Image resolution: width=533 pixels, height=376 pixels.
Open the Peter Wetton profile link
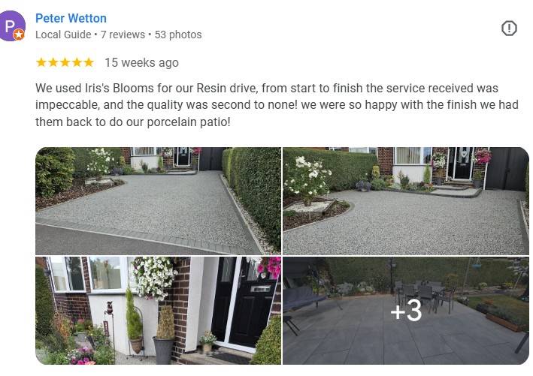click(71, 18)
